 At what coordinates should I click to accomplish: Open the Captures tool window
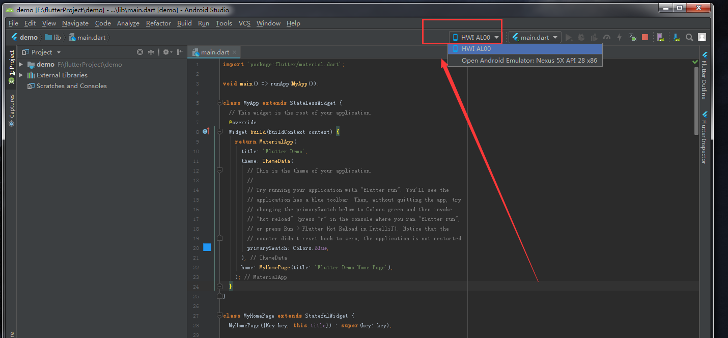point(11,110)
